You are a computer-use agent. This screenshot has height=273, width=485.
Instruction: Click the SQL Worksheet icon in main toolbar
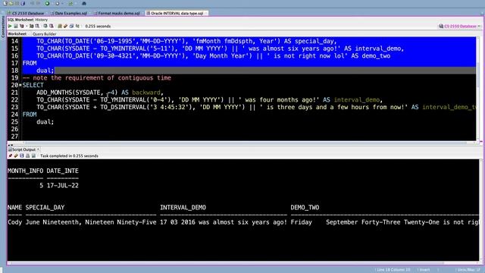point(70,3)
